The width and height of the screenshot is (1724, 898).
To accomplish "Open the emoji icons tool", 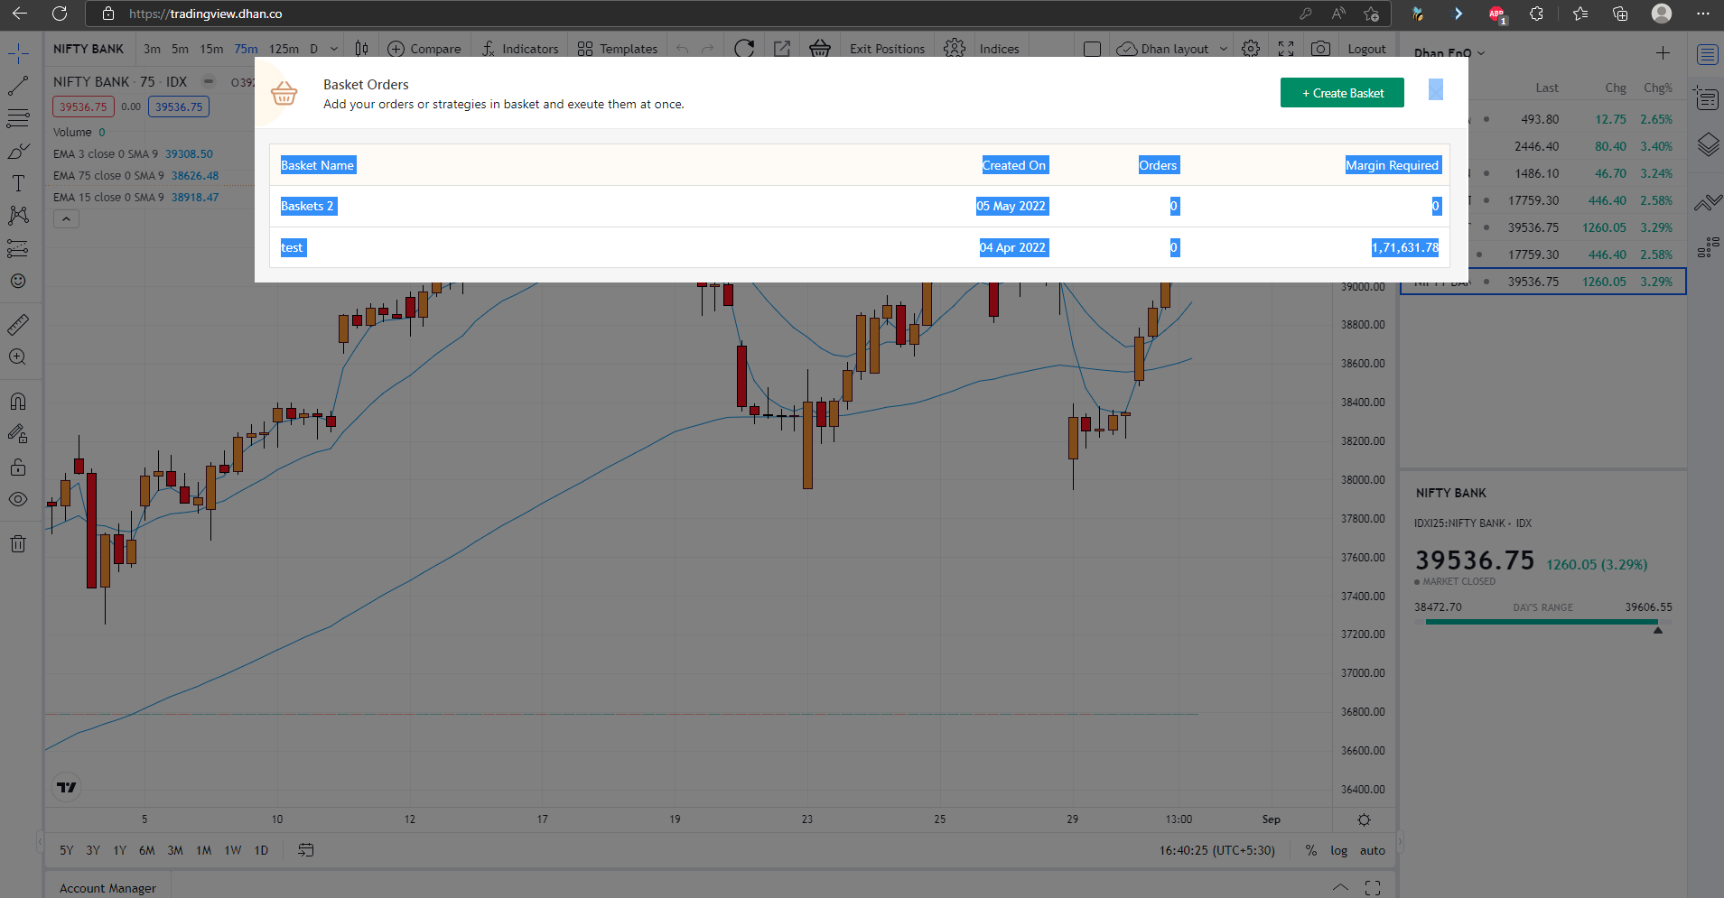I will pyautogui.click(x=18, y=281).
